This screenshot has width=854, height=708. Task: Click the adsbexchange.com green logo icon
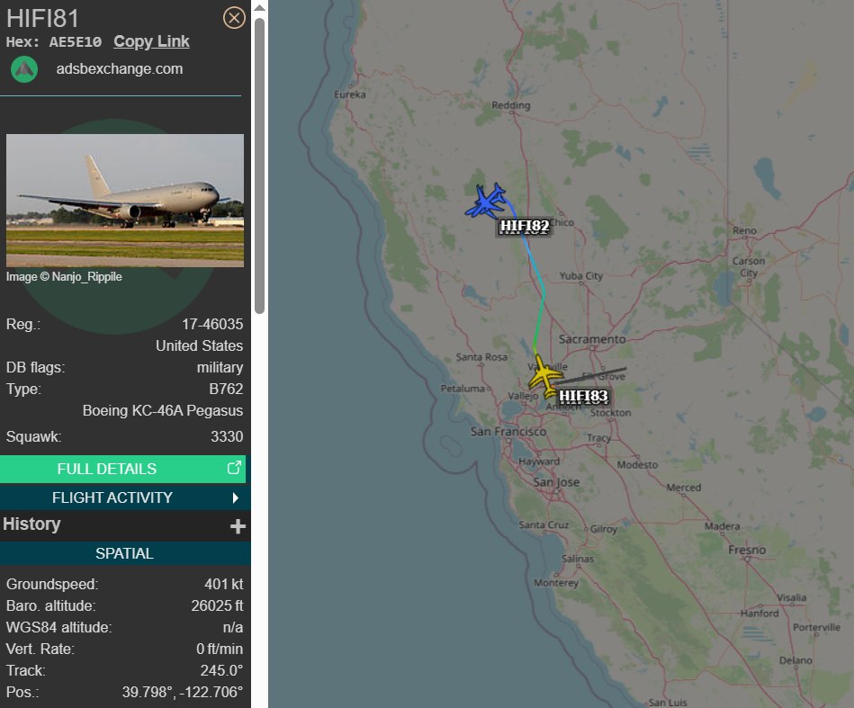24,69
